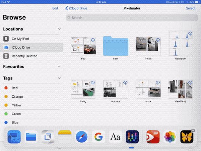Open Safari from the dock

click(81, 137)
